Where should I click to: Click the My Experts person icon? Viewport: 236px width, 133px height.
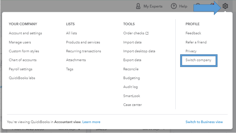(x=138, y=6)
